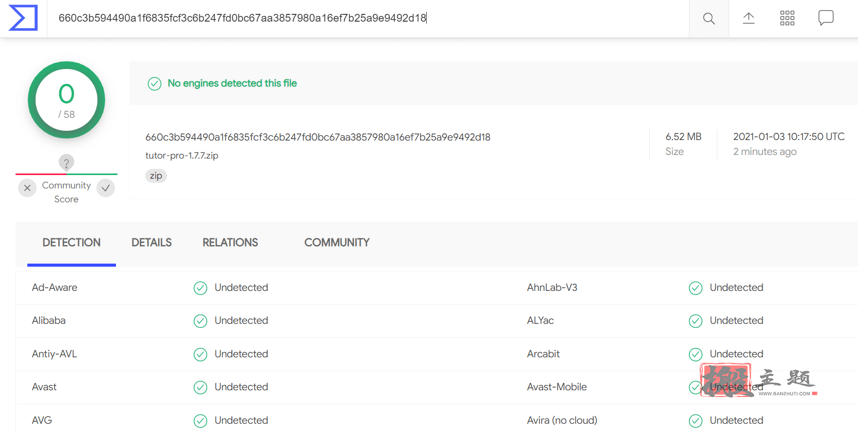Viewport: 858px width, 433px height.
Task: Vote malicious with the X community button
Action: 27,188
